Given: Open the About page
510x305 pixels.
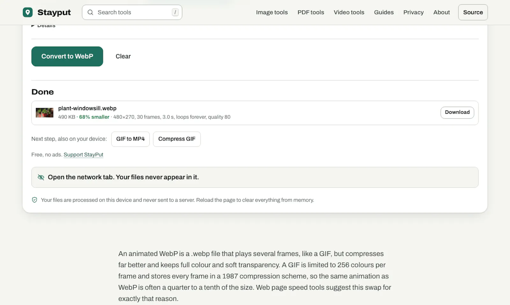Looking at the screenshot, I should click(441, 12).
